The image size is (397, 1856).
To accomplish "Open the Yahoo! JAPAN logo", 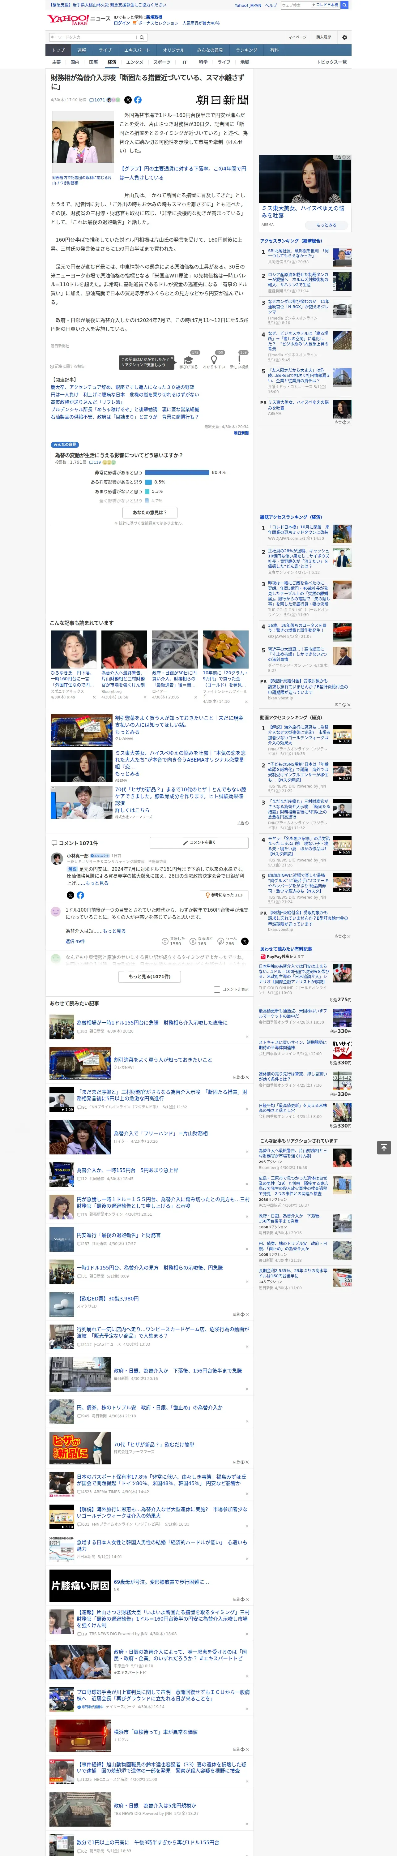I will 68,19.
